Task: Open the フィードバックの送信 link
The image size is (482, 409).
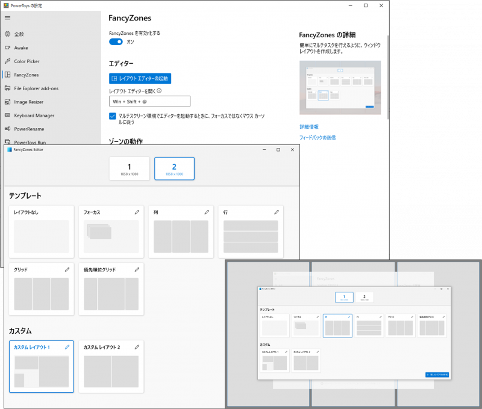Action: 318,138
